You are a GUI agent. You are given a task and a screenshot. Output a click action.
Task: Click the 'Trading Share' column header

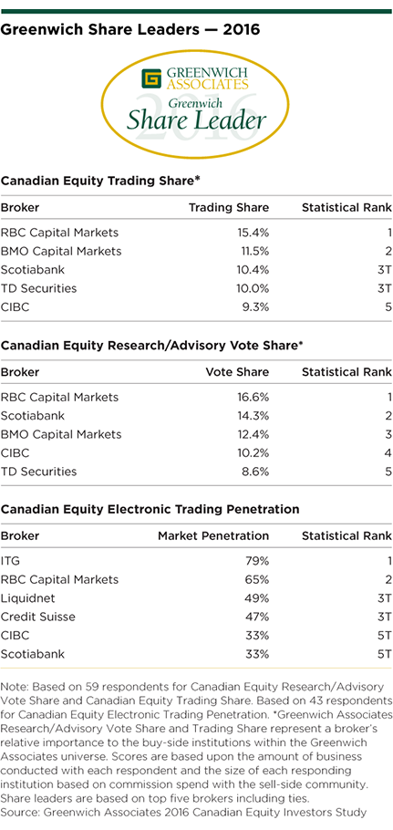point(229,208)
